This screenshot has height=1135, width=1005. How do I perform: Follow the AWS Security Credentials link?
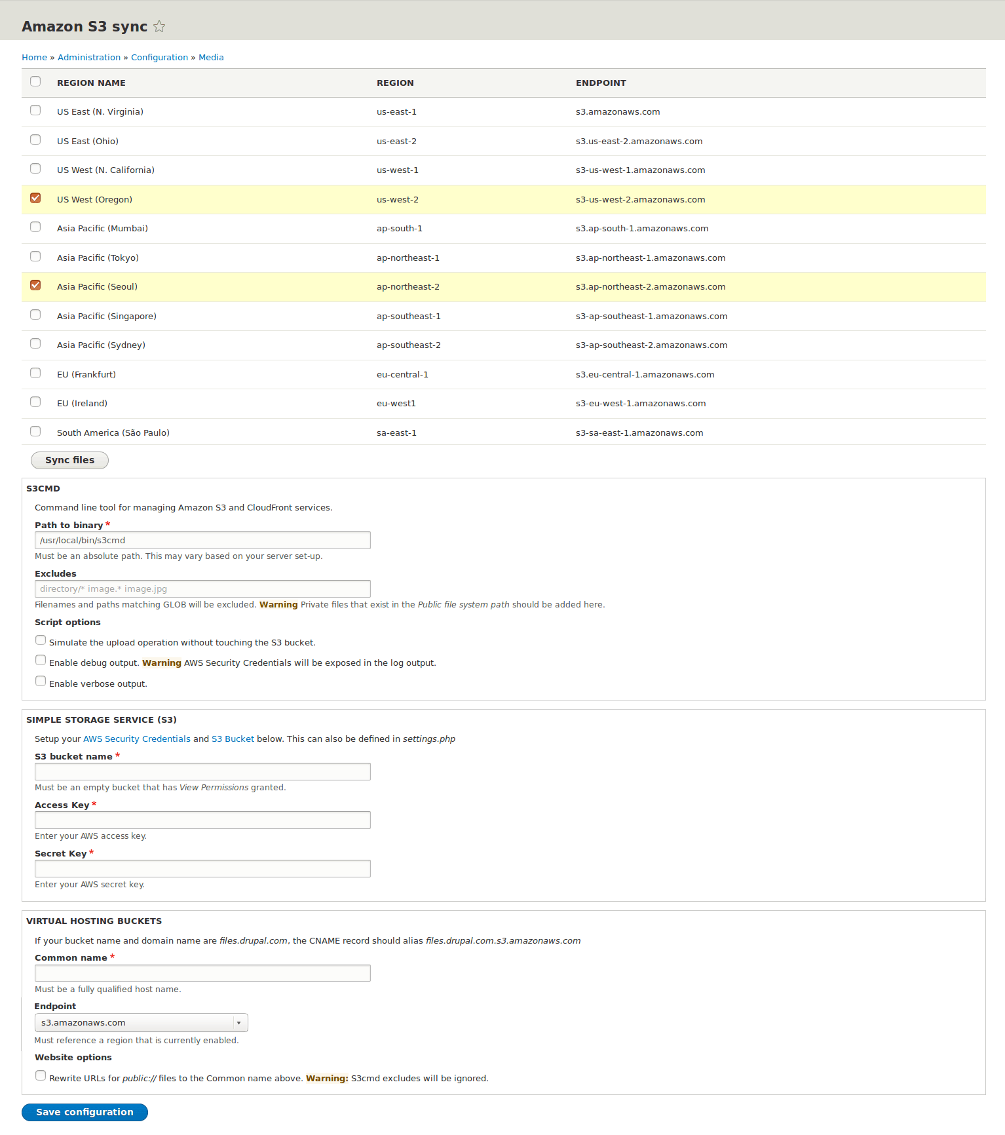[137, 739]
